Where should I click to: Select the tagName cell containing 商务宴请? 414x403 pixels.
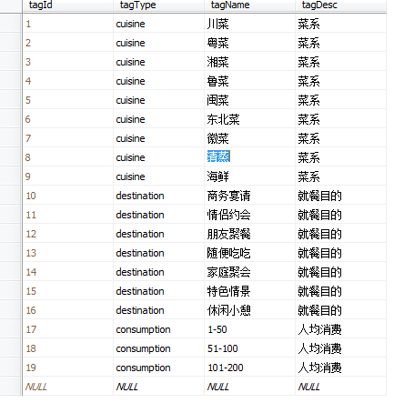pos(249,196)
